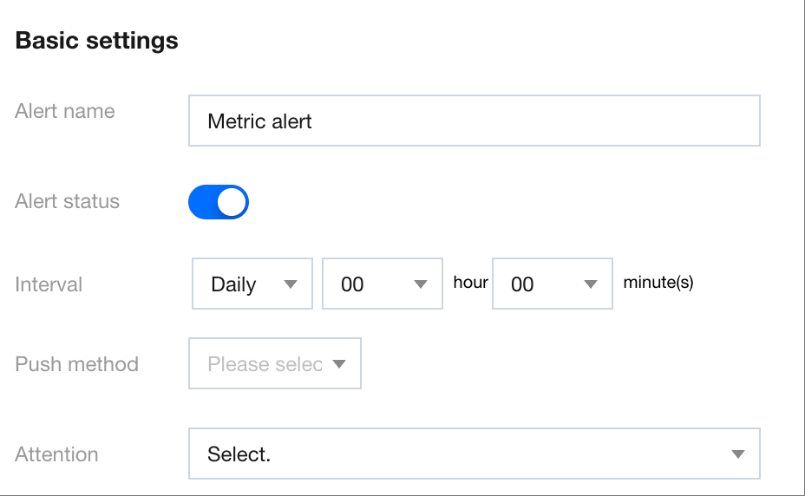Click the Push method label

pos(76,364)
